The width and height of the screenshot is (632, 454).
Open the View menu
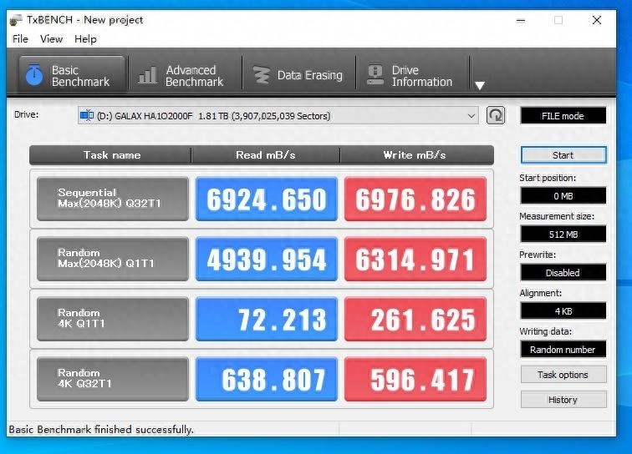51,39
